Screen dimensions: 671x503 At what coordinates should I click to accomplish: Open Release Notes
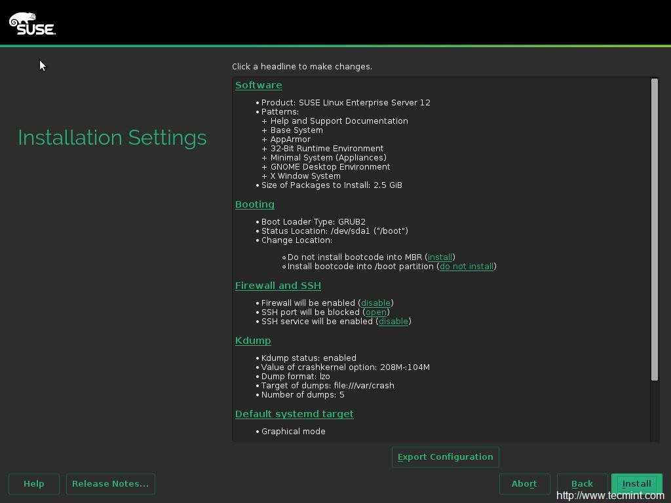click(110, 484)
